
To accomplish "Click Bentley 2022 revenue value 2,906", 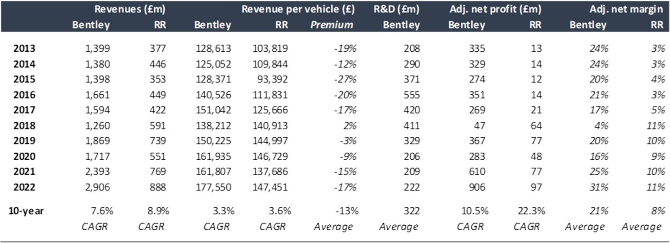I will pos(97,187).
